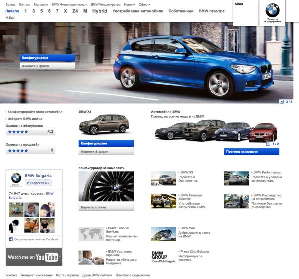Open the 'Watch me on YouTube' banner
299x279 pixels.
(x=34, y=257)
